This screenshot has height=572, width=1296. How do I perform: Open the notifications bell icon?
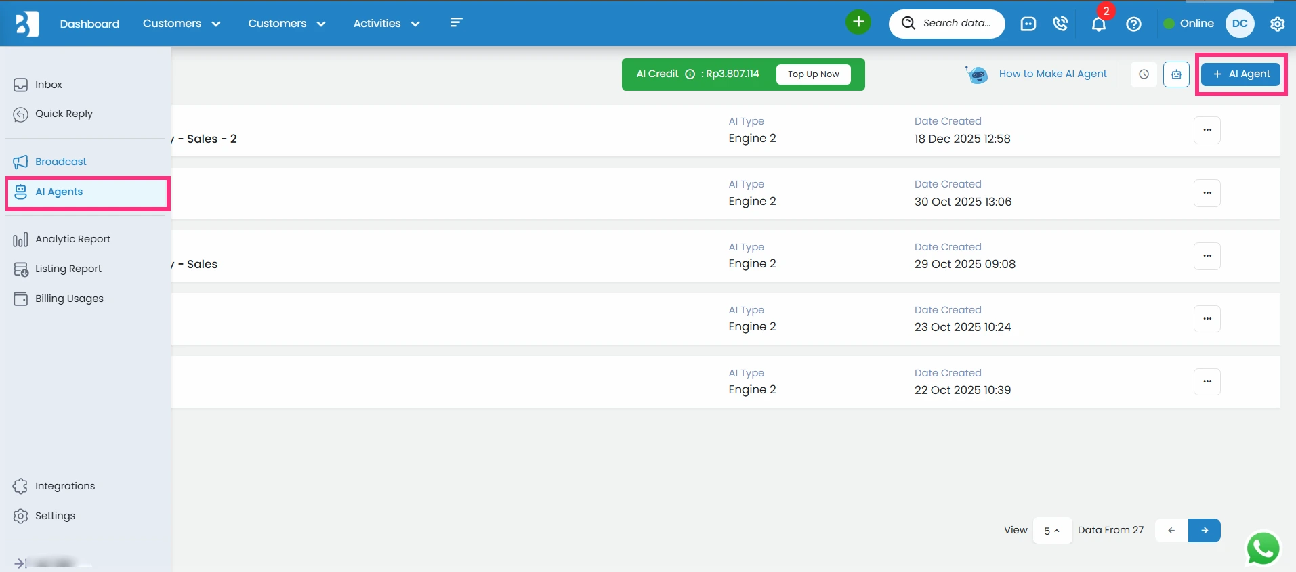coord(1098,24)
